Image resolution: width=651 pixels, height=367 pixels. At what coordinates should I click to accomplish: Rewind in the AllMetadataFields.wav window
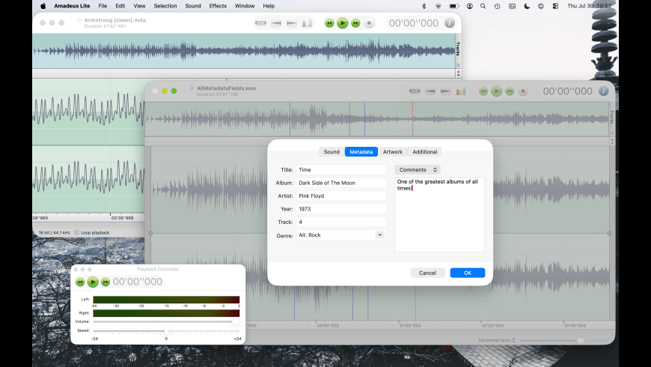483,91
